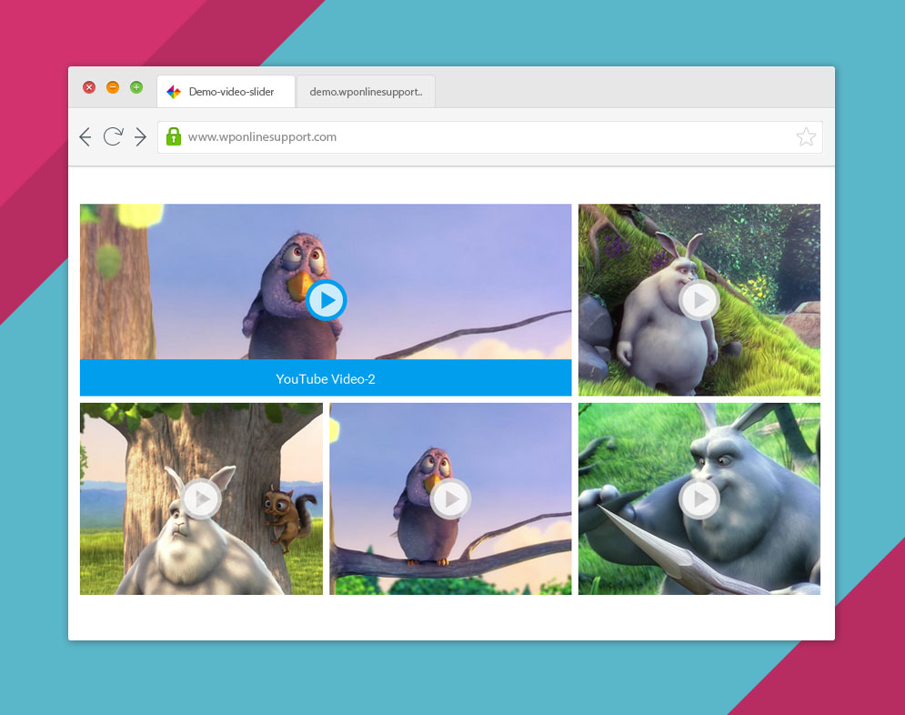905x715 pixels.
Task: Maximize window with green plus button
Action: coord(136,87)
